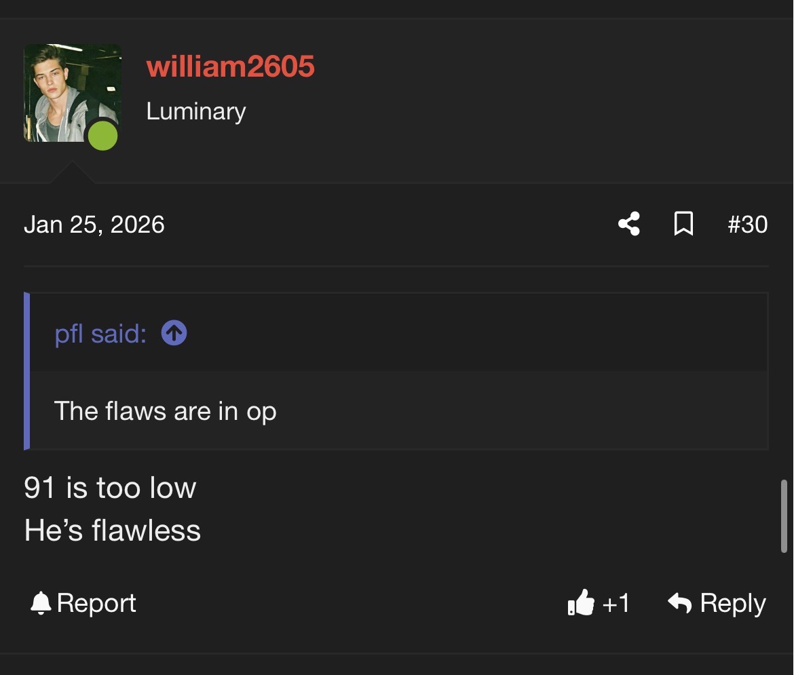Click the vertical scrollbar thumb
794x675 pixels.
coord(784,516)
